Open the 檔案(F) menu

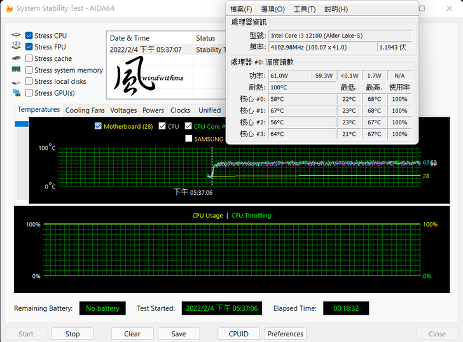point(241,9)
